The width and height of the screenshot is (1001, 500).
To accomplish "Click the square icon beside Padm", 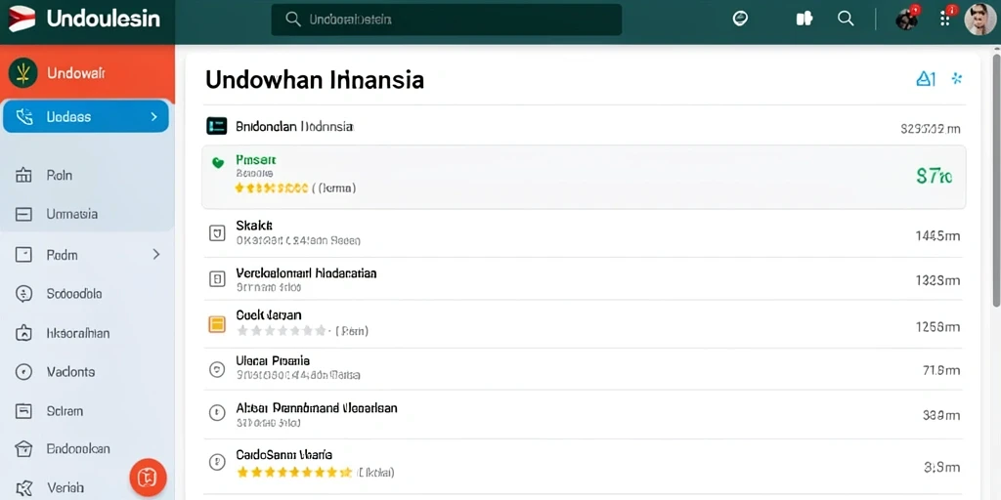I will coord(23,255).
